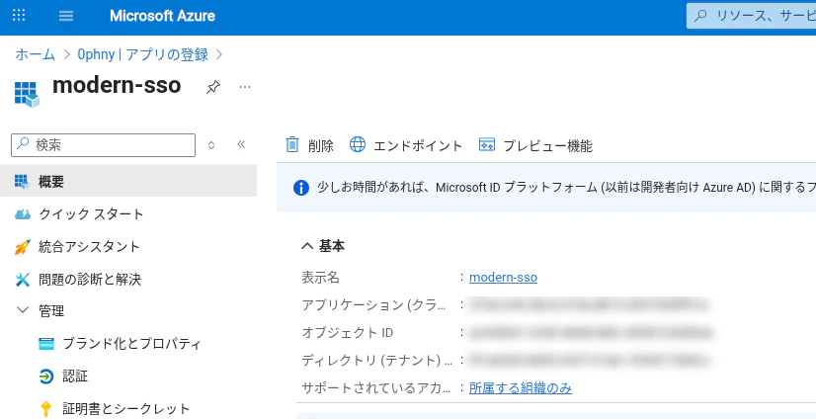Open ブランド化とプロパティ menu item
816x419 pixels.
click(x=131, y=344)
